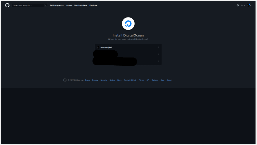Open the notifications bell

[x=238, y=6]
